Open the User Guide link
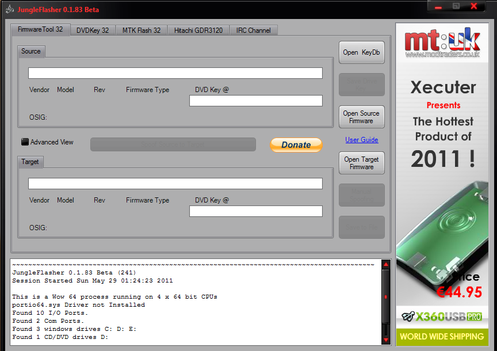The image size is (497, 351). click(x=362, y=140)
